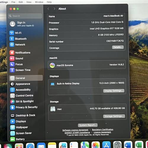Select the Siri & Spotlight icon
Viewport: 148px width, 148px height.
click(x=12, y=102)
